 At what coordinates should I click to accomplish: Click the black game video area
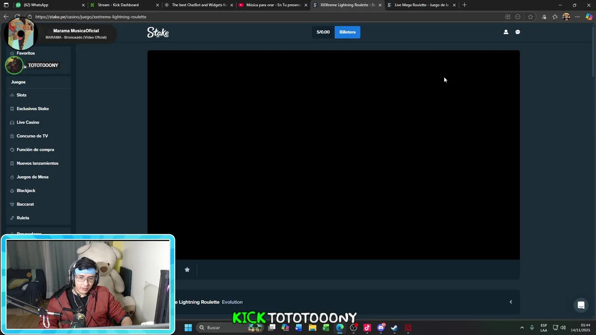pos(333,155)
